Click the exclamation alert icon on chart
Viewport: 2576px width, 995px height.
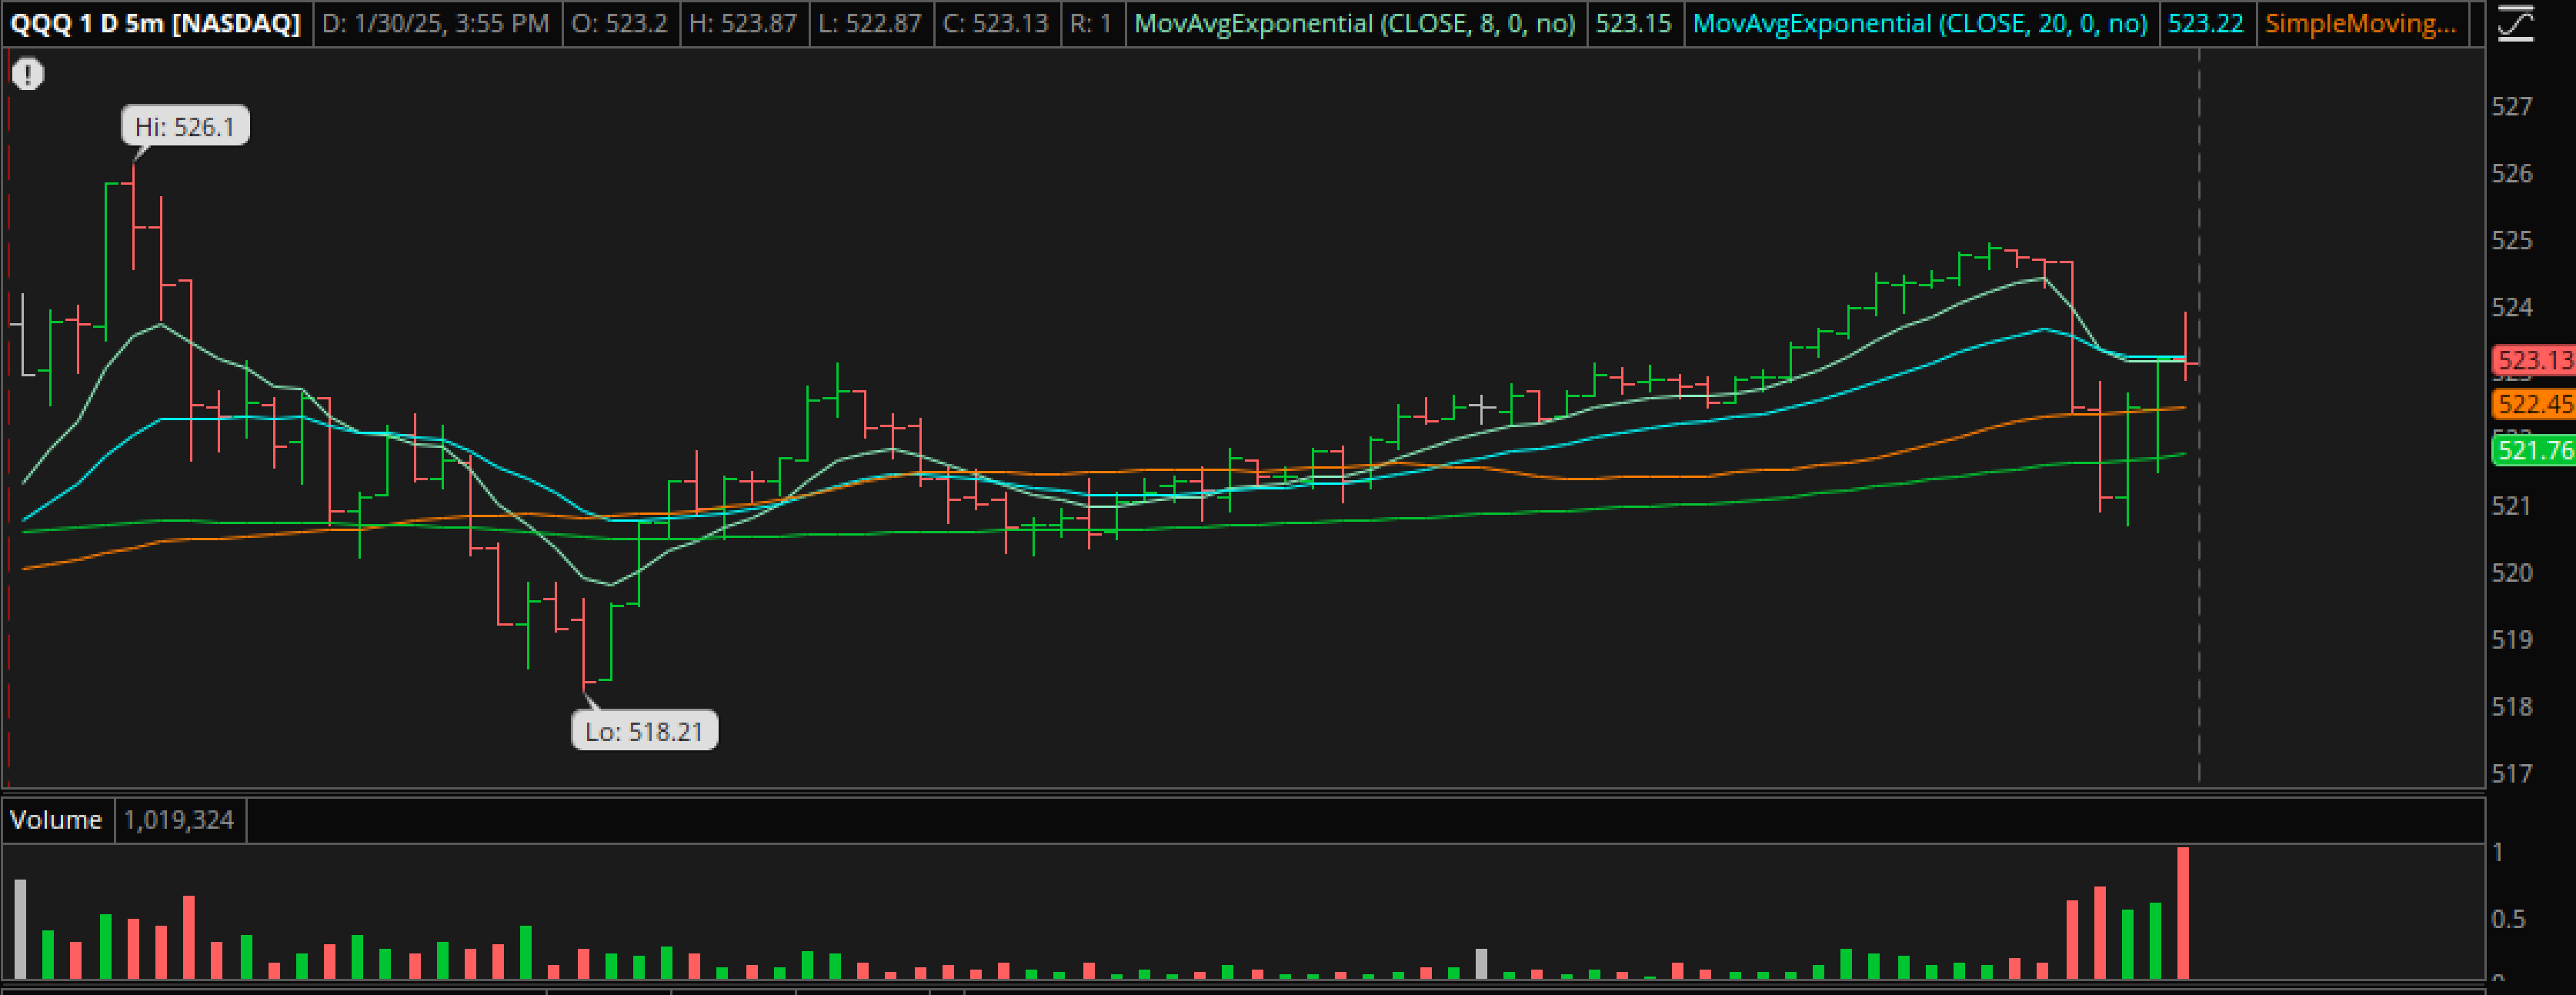pos(28,74)
